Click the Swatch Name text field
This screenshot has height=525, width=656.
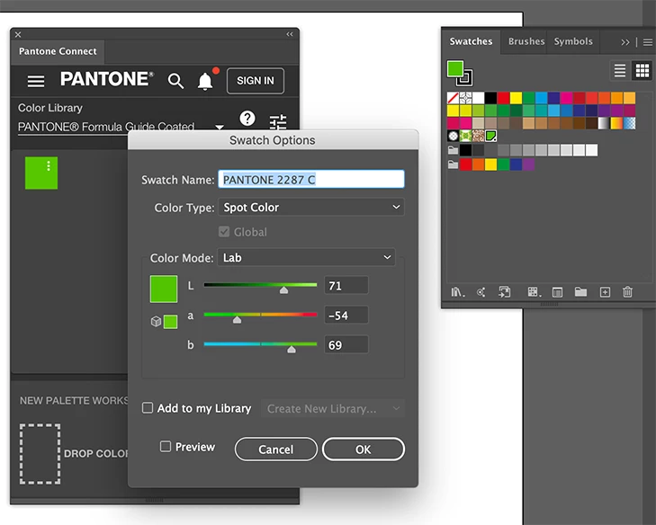pos(311,179)
